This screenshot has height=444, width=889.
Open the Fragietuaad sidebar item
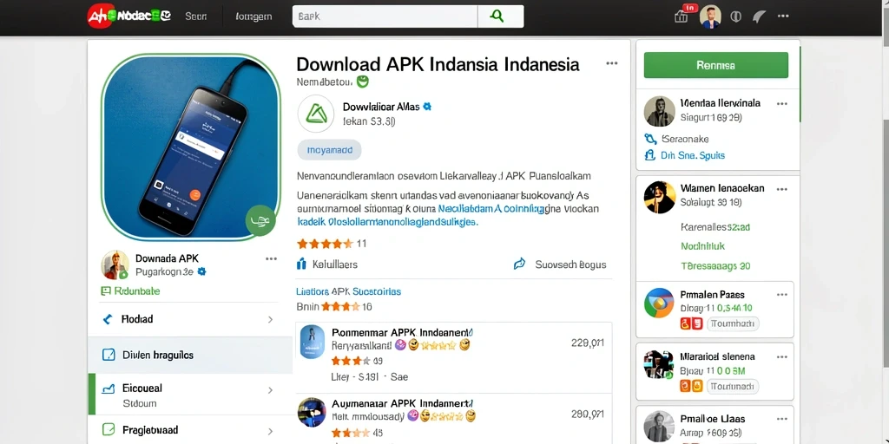click(x=190, y=430)
